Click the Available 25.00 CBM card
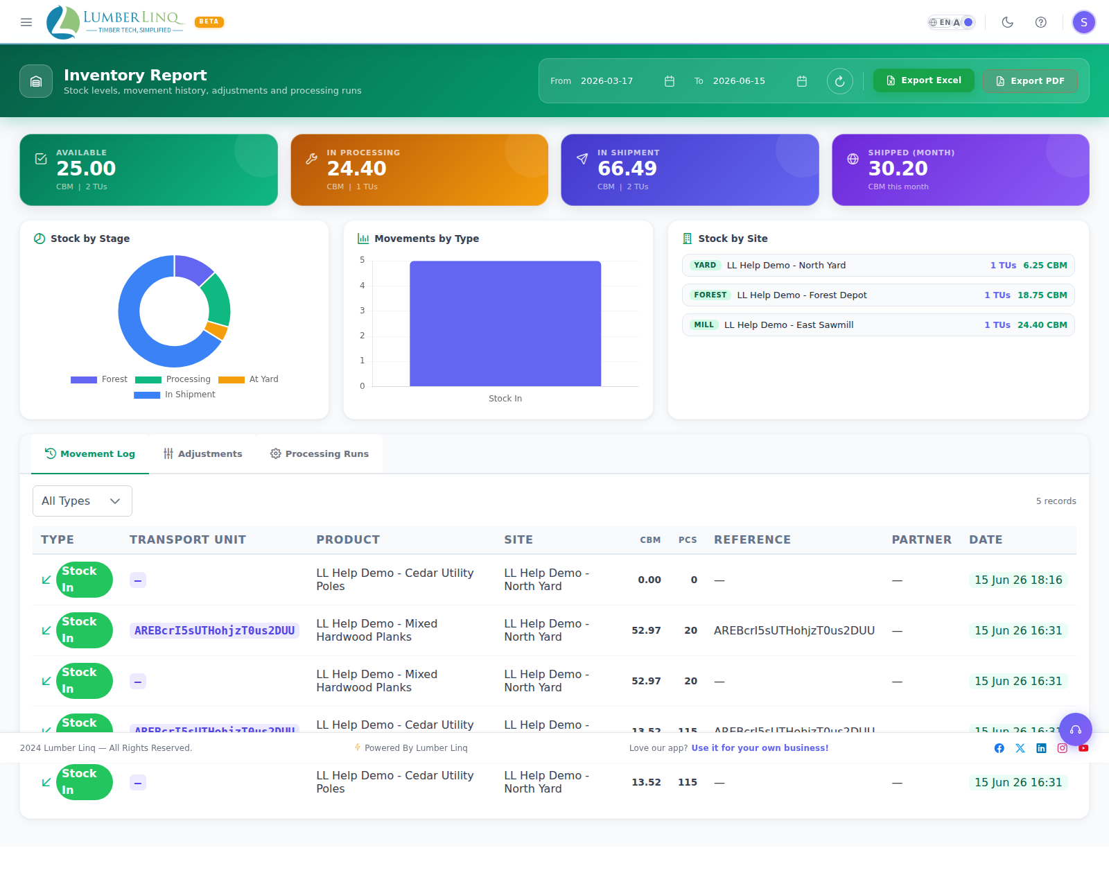Viewport: 1109px width, 891px height. (x=149, y=170)
